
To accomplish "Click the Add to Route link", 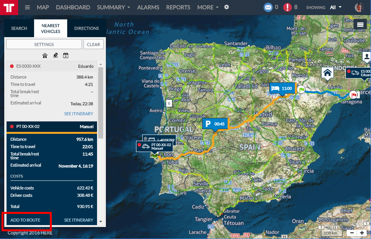I will pyautogui.click(x=25, y=220).
